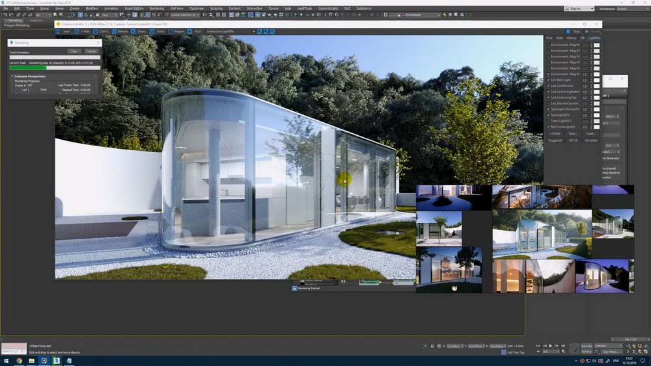Select the Select and Move tool
651x366 pixels.
pos(80,15)
